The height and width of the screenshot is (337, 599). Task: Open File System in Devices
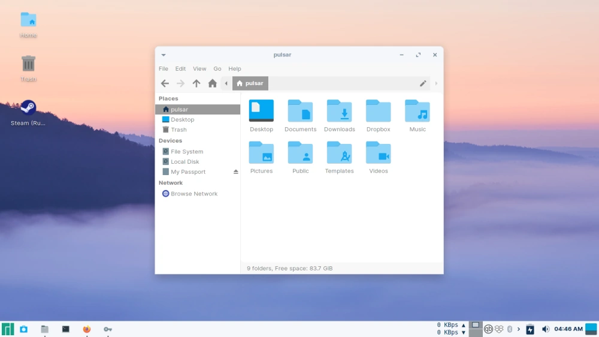pos(198,152)
